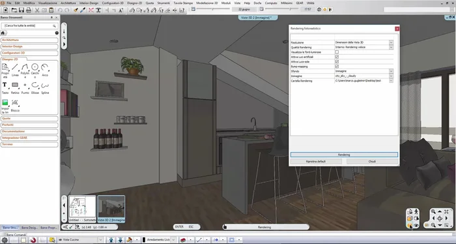Switch to the Barra-Proprietà tab
Image resolution: width=456 pixels, height=244 pixels.
tap(49, 228)
